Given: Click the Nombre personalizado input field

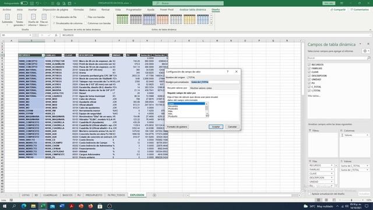Looking at the screenshot, I should pos(215,82).
